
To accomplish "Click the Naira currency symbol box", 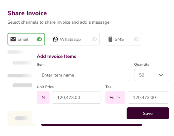I will pyautogui.click(x=43, y=97).
